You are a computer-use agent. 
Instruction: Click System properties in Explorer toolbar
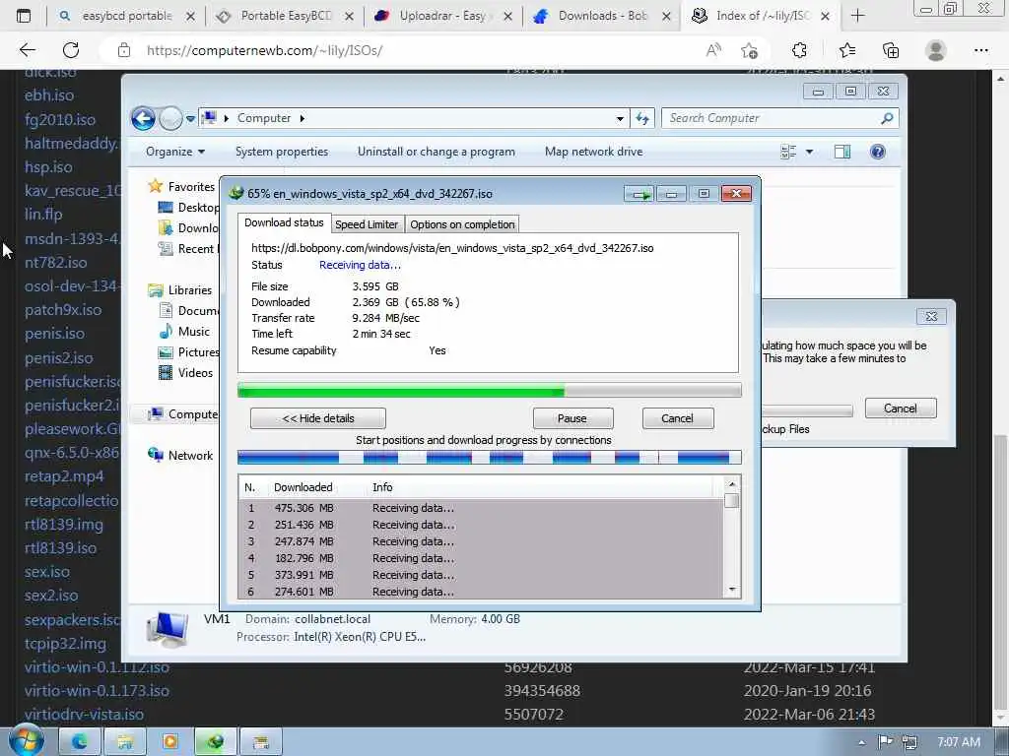tap(281, 152)
